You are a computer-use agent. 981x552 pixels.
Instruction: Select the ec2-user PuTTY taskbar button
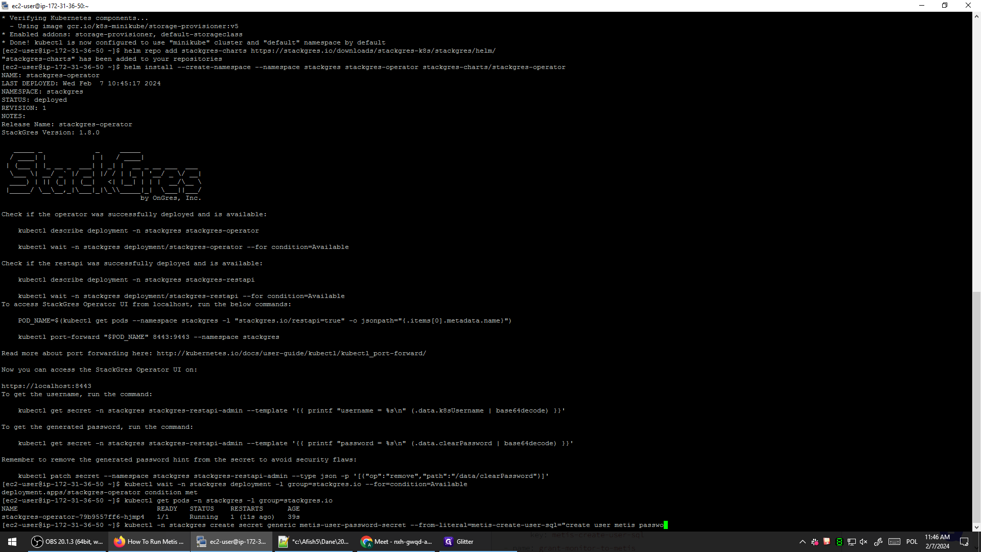click(232, 542)
